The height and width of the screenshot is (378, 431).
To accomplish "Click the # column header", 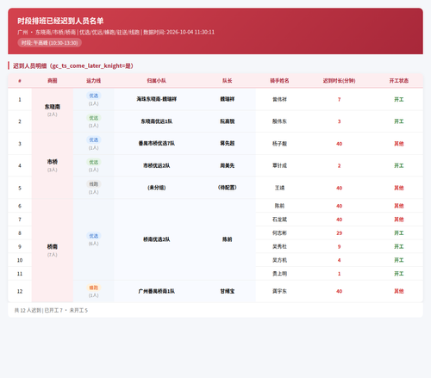I will point(20,81).
